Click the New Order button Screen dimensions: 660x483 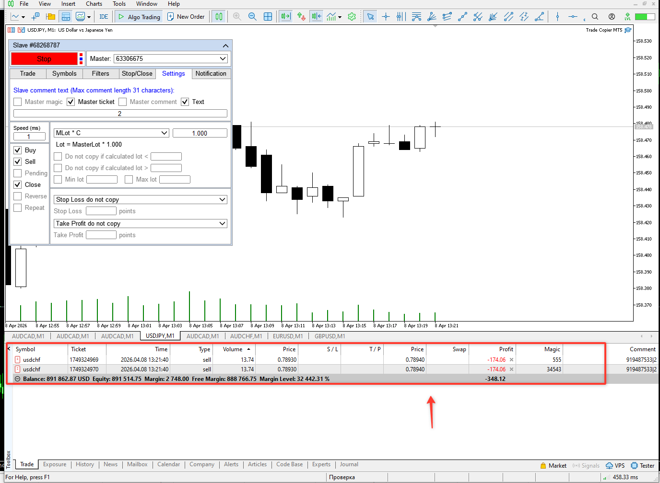[186, 17]
